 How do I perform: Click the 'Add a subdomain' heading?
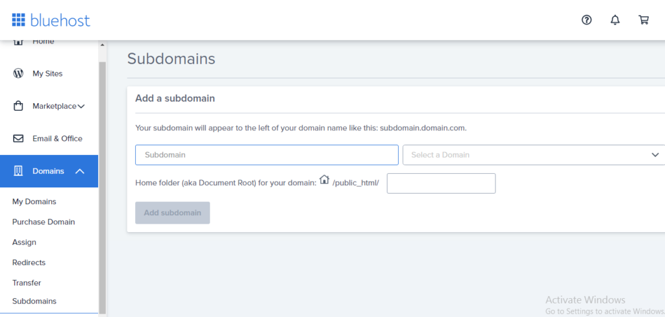[175, 99]
